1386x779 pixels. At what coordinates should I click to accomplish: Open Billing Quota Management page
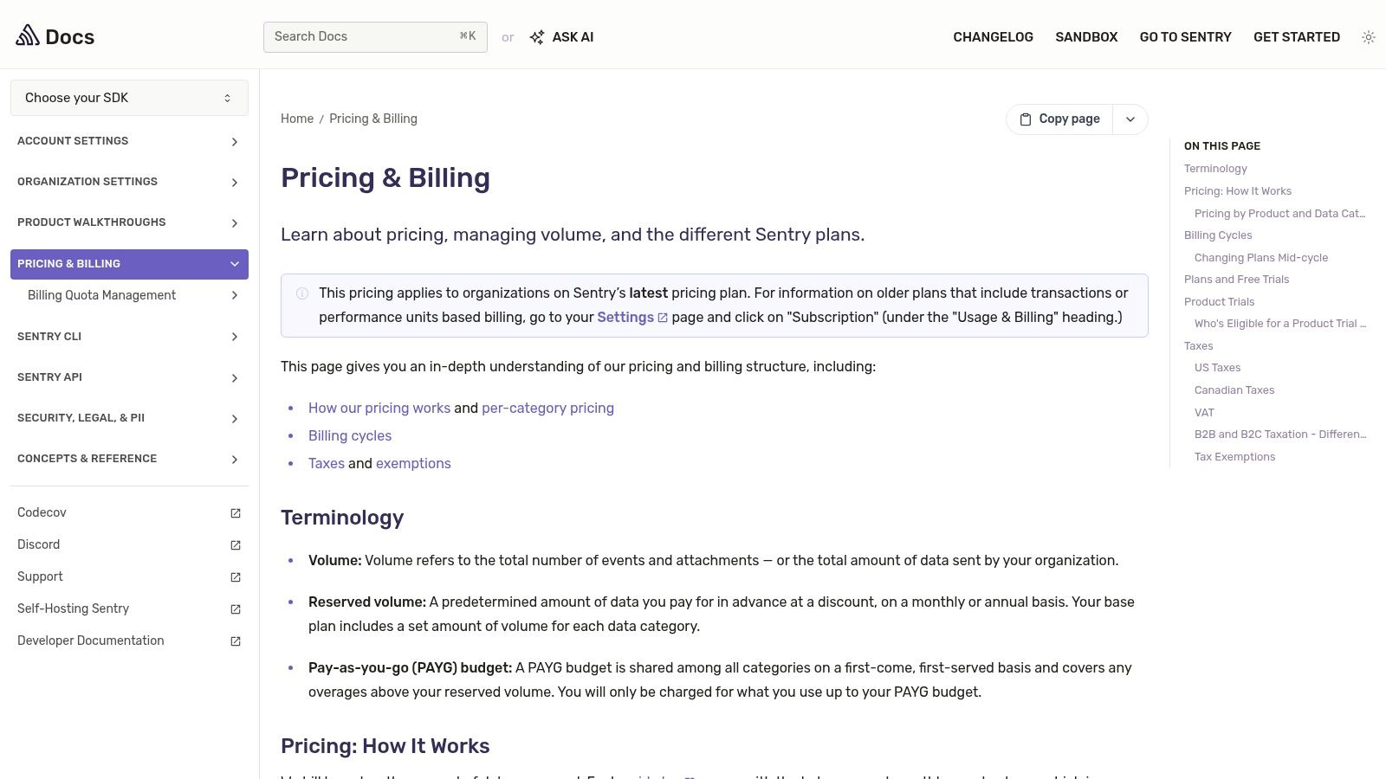[x=101, y=295]
